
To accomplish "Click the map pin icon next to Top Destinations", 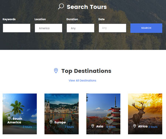I will pos(56,71).
